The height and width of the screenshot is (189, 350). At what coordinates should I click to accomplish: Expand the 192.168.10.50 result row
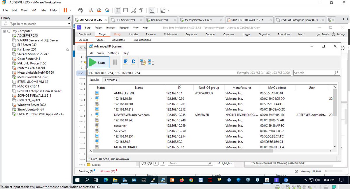[91, 99]
